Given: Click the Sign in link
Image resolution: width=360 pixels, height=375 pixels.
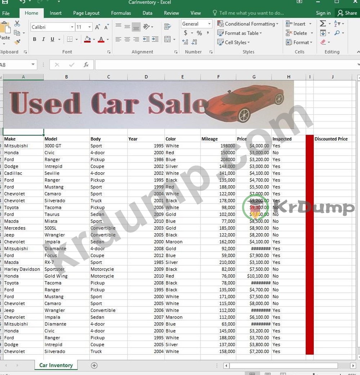Looking at the screenshot, I should click(323, 13).
